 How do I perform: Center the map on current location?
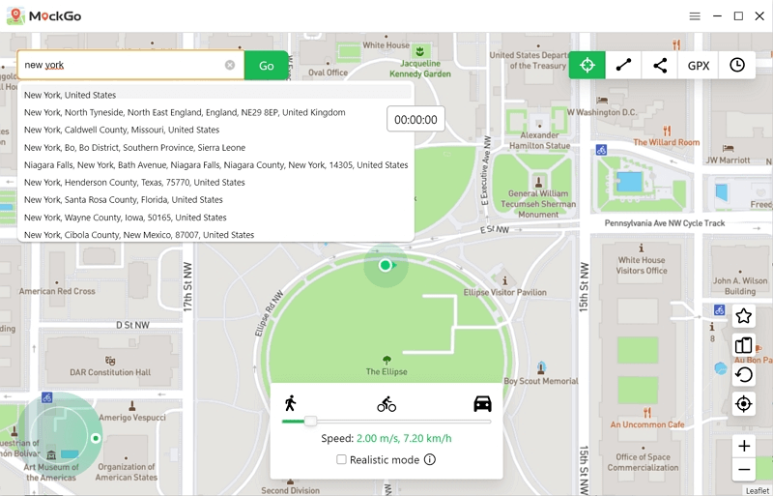[743, 404]
